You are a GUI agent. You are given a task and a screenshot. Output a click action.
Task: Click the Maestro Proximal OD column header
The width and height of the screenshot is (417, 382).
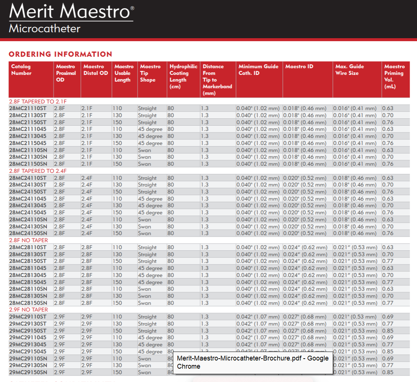66,73
